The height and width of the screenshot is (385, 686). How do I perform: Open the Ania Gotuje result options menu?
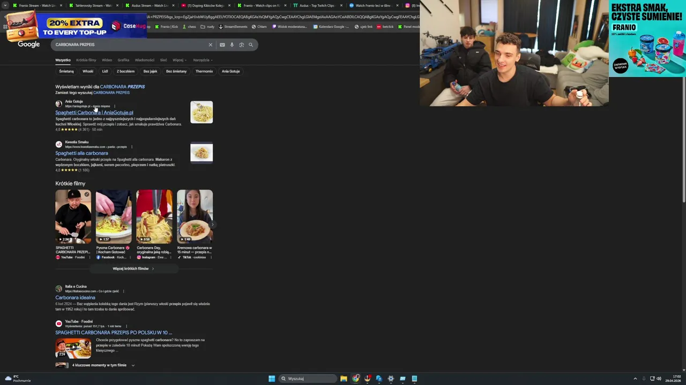pos(115,106)
